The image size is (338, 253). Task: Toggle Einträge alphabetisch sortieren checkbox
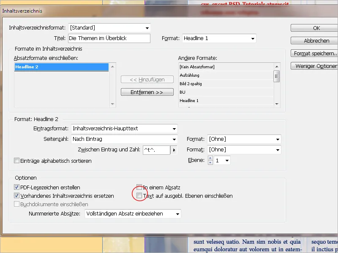[16, 161]
